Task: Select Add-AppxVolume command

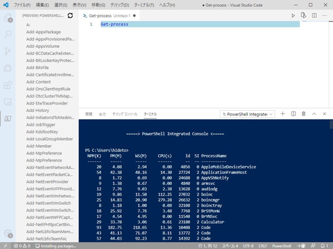Action: coord(43,46)
